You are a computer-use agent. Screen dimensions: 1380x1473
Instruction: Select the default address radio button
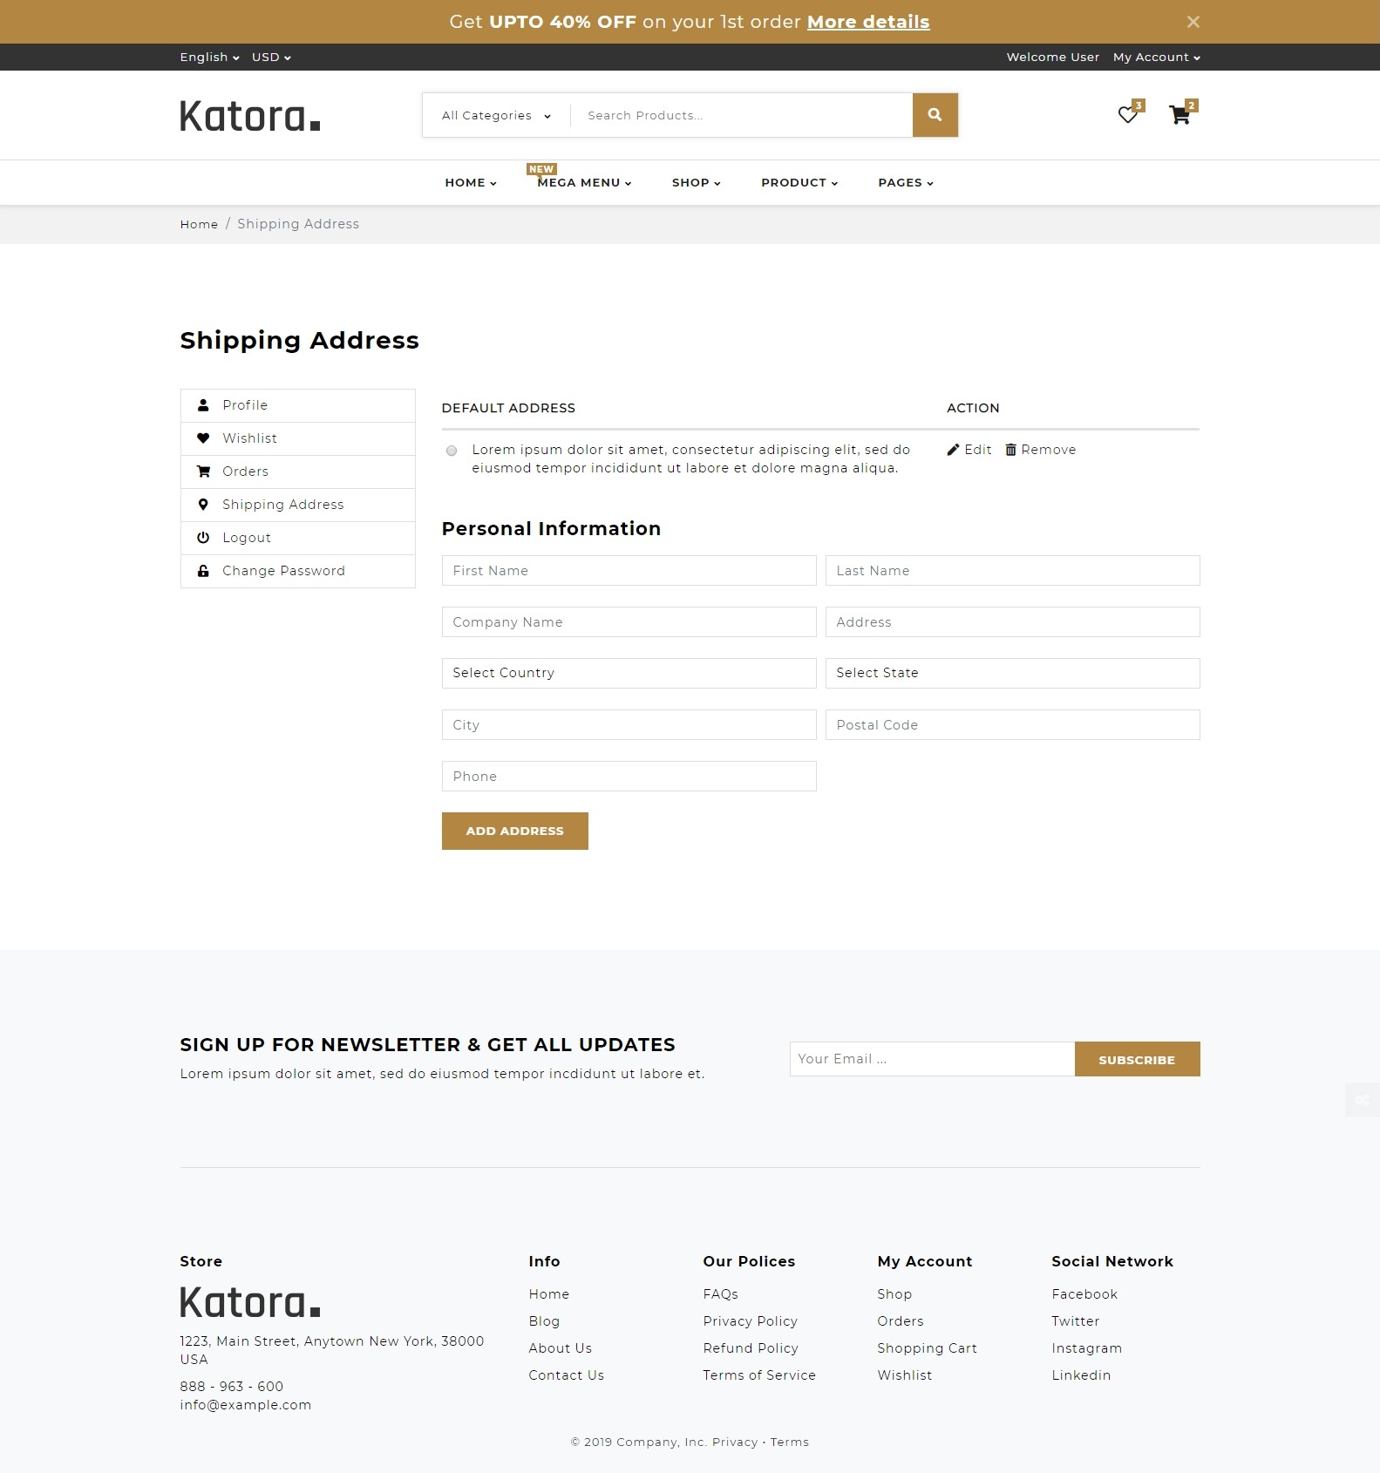(x=452, y=451)
